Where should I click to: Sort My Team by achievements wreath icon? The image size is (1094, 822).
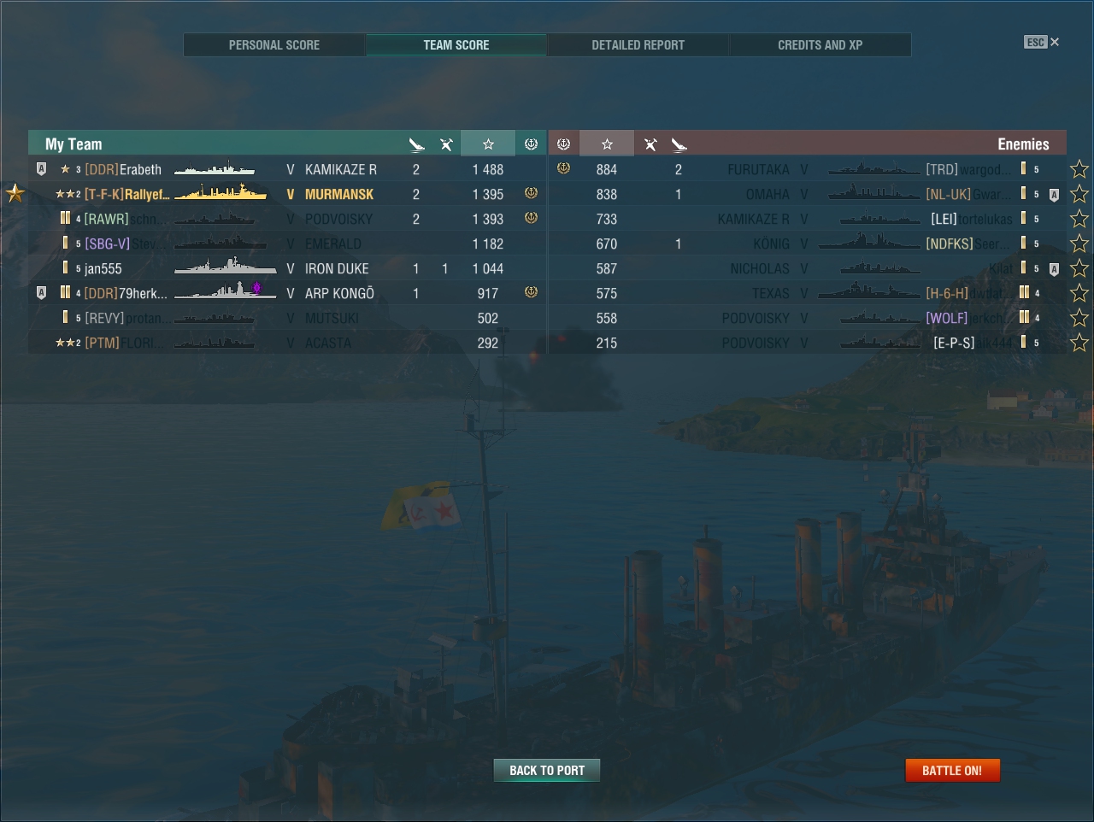tap(531, 144)
